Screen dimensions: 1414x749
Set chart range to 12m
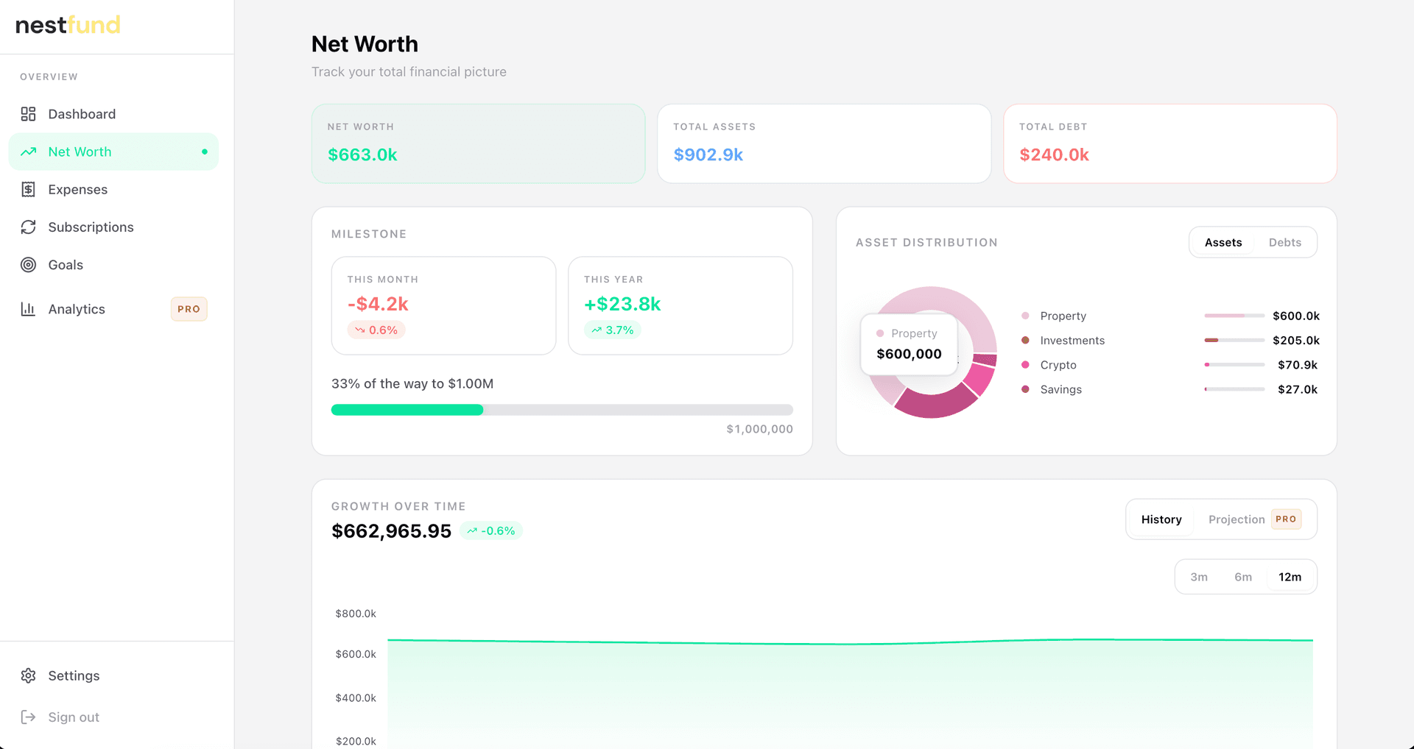click(x=1290, y=577)
